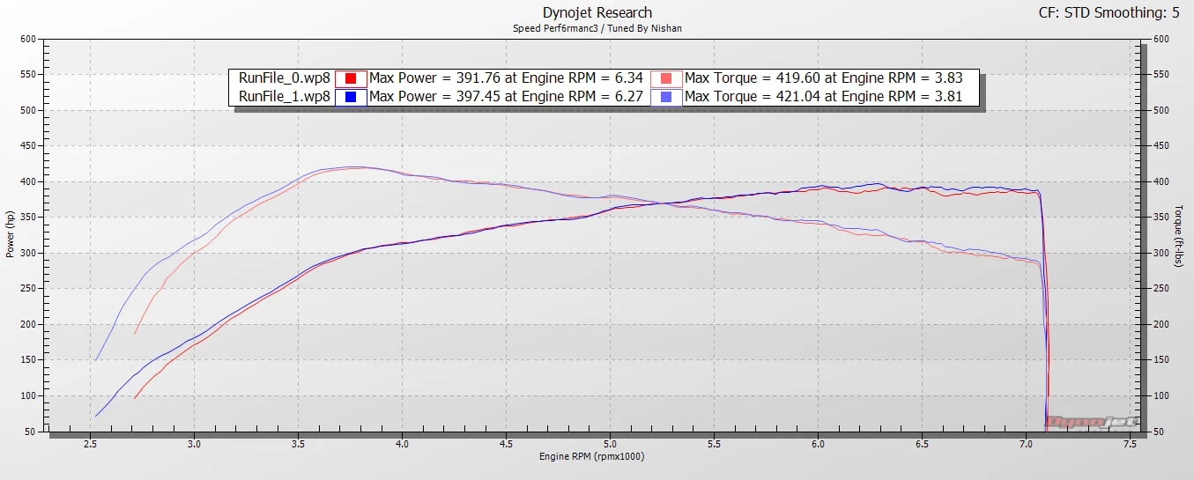Click the light red RunFile_0 torque swatch

(666, 78)
